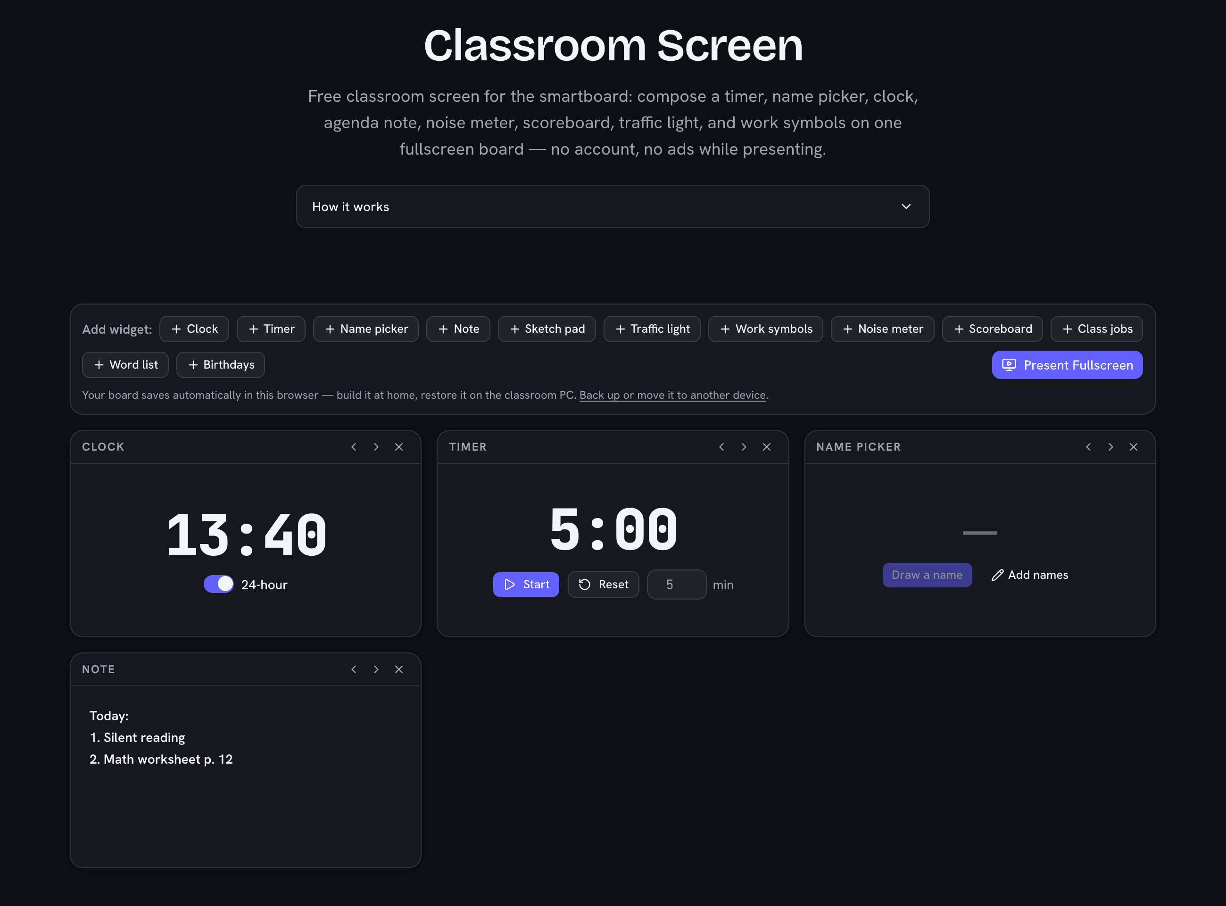
Task: Toggle the 24-hour clock switch
Action: coord(219,584)
